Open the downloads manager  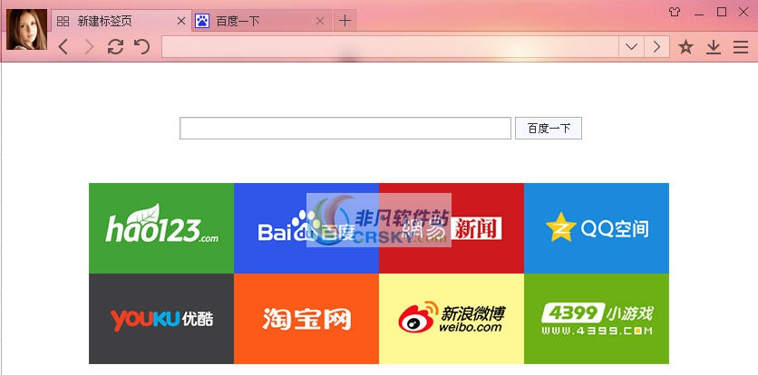coord(714,47)
